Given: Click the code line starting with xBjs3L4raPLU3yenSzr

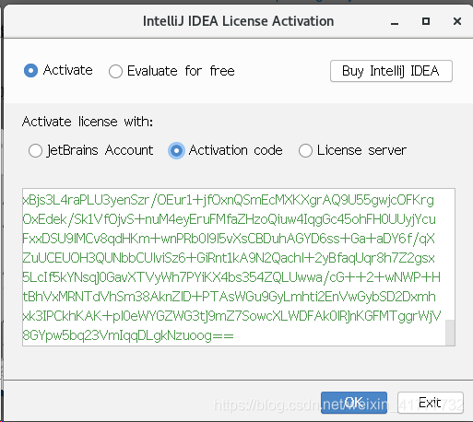Looking at the screenshot, I should click(228, 200).
